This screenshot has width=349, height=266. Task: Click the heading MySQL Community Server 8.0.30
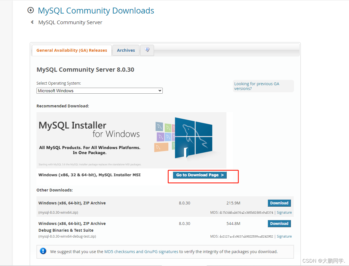85,69
